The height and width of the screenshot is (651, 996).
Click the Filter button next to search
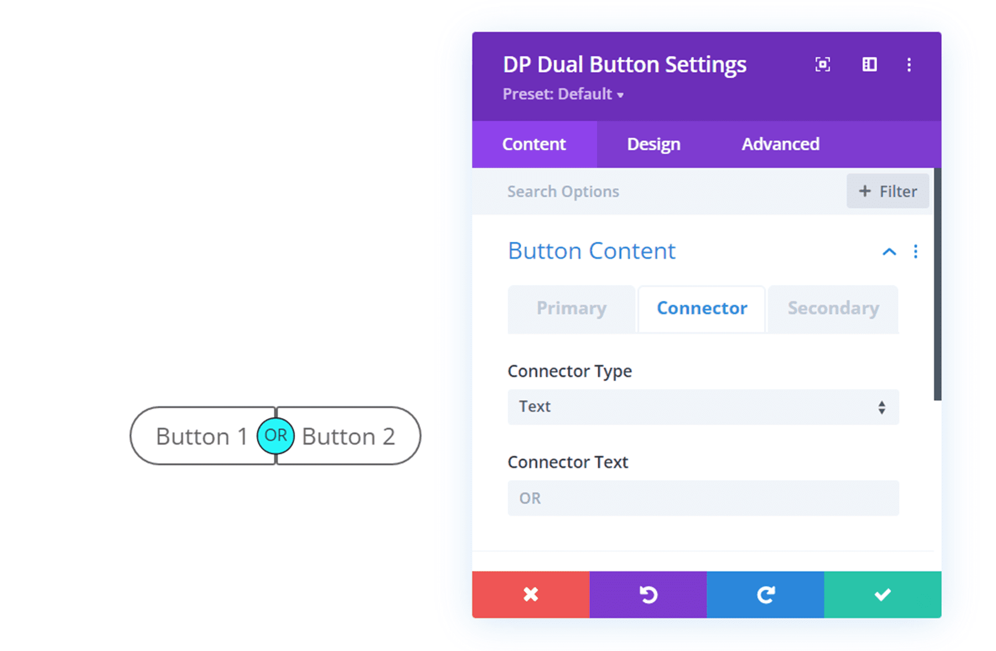887,191
